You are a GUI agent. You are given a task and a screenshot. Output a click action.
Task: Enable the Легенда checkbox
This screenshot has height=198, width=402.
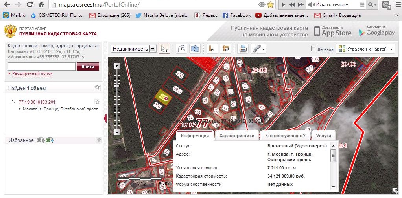point(313,49)
